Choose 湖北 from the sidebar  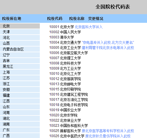pyautogui.click(x=20, y=118)
